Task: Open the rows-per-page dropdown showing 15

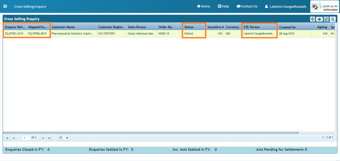Action: (64, 138)
